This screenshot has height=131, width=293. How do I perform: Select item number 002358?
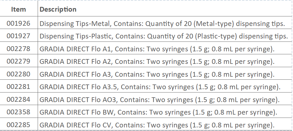tap(19, 112)
